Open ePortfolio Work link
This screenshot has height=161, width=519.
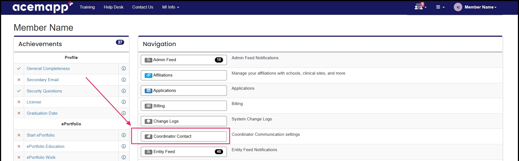[x=41, y=157]
